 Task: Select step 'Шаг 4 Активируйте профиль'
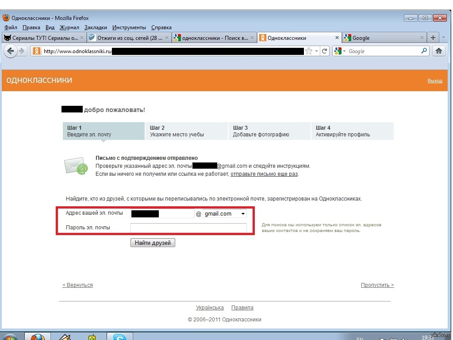[x=353, y=131]
